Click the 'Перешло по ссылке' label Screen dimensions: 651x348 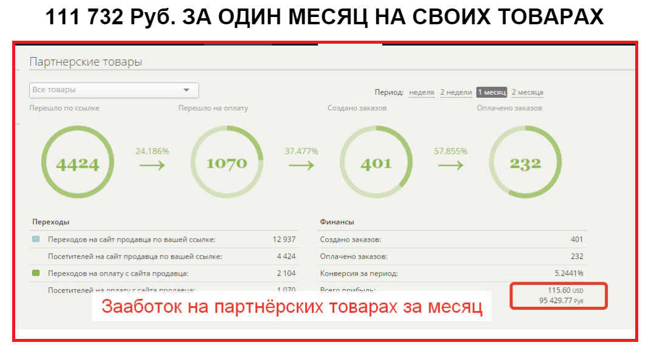coord(64,108)
